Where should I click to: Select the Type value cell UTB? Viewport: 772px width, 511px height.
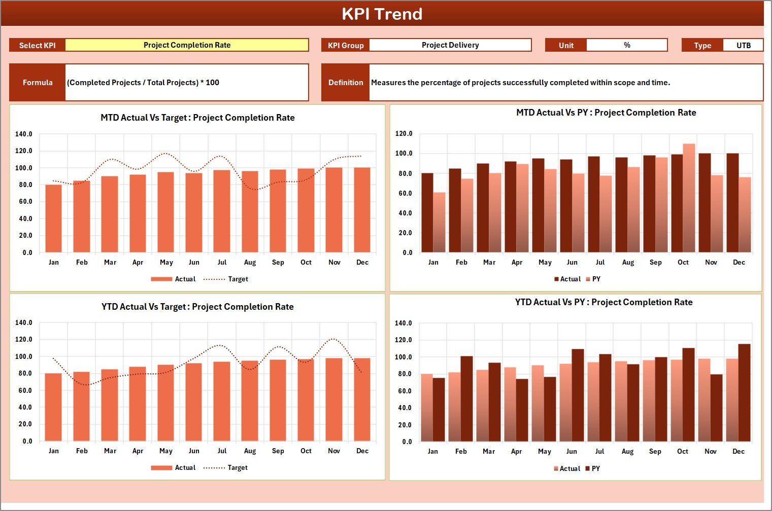(x=743, y=46)
